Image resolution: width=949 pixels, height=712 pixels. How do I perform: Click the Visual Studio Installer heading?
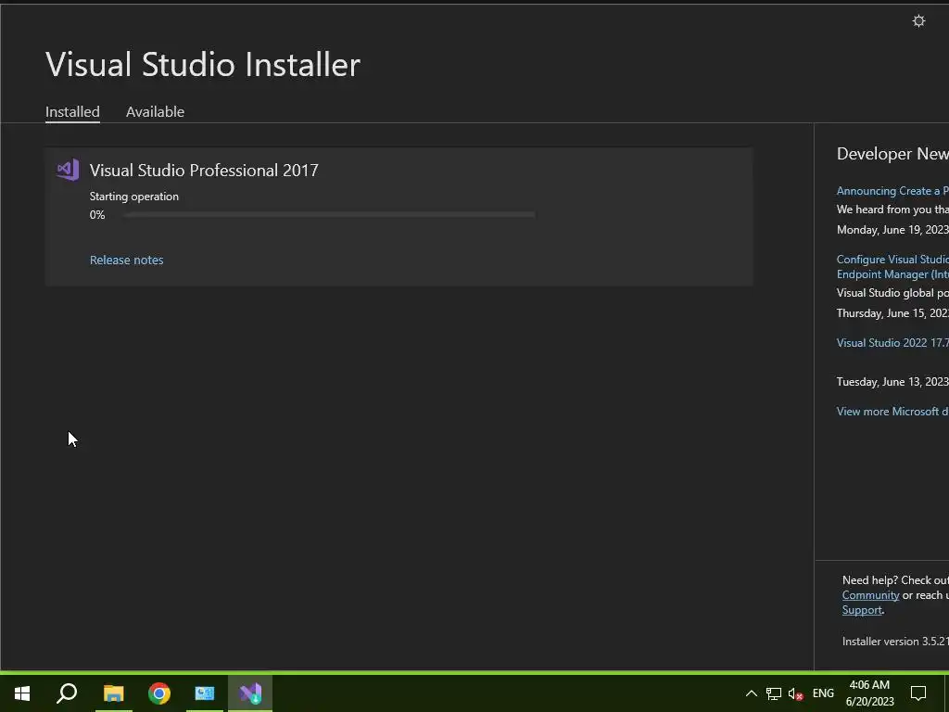pyautogui.click(x=203, y=64)
